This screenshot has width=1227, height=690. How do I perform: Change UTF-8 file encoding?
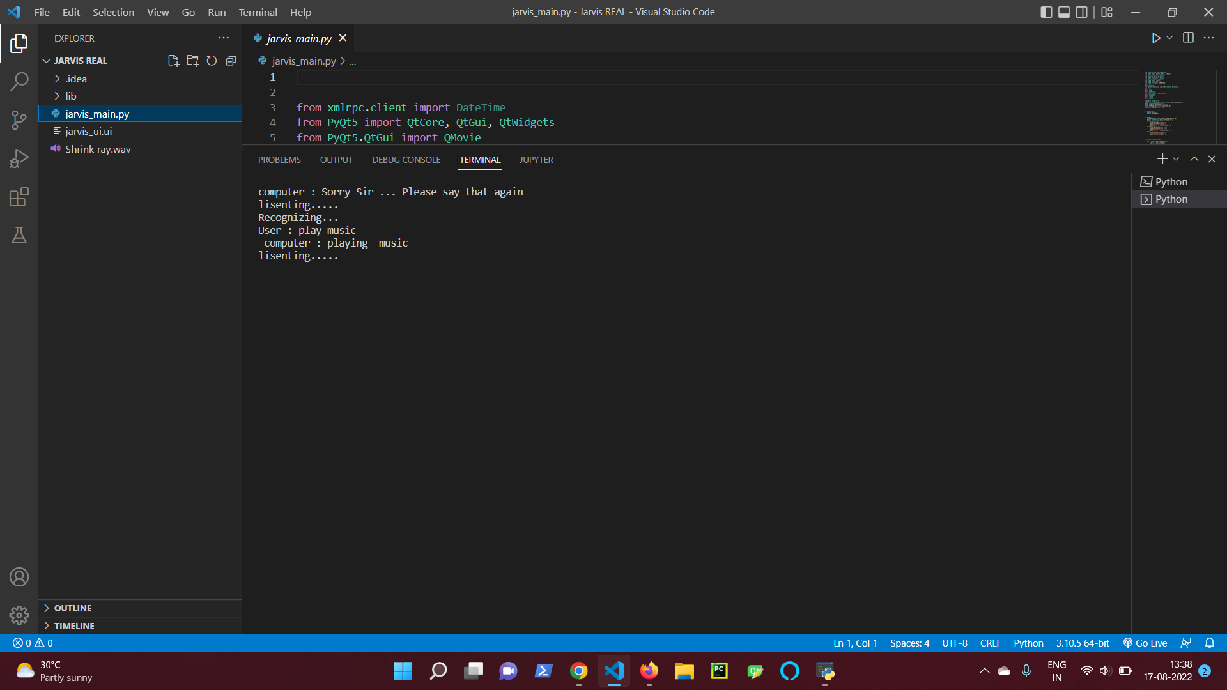[x=954, y=643]
